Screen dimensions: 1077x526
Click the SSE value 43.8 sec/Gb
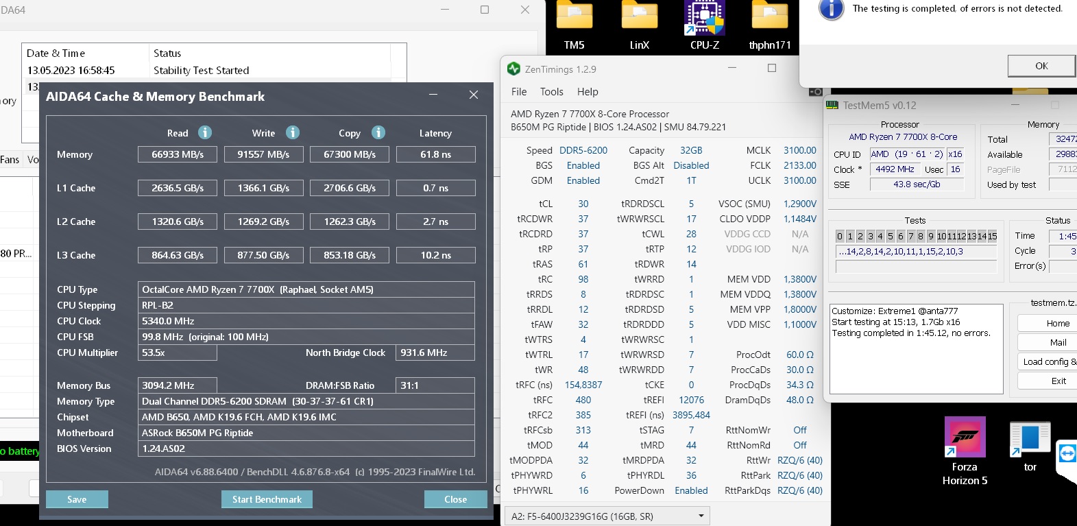tap(917, 184)
